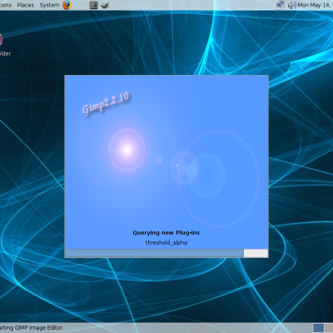Open the Places menu
The width and height of the screenshot is (333, 333).
click(25, 5)
